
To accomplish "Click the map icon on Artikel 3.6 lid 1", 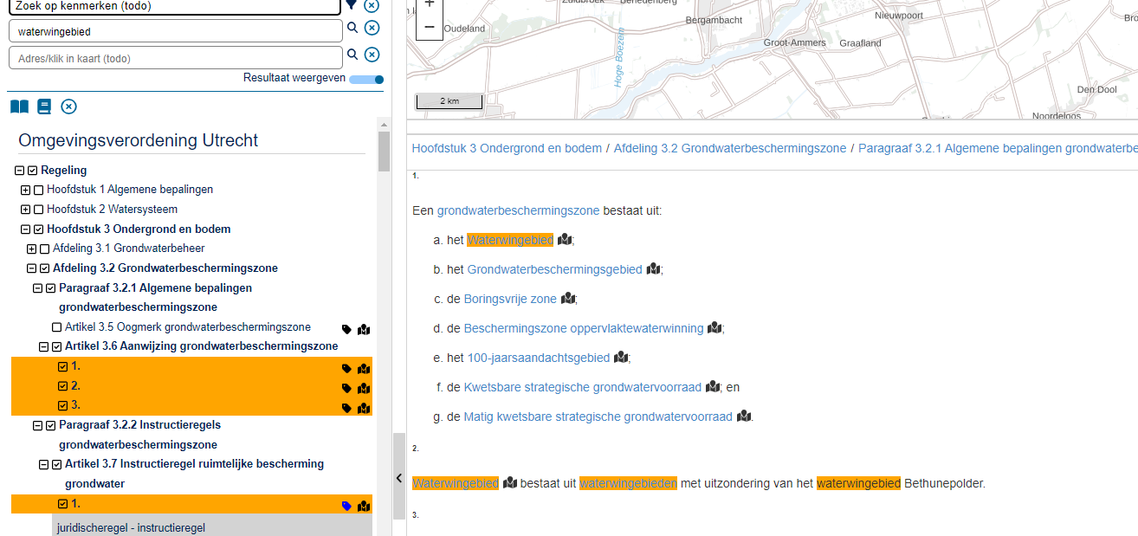I will pos(364,368).
